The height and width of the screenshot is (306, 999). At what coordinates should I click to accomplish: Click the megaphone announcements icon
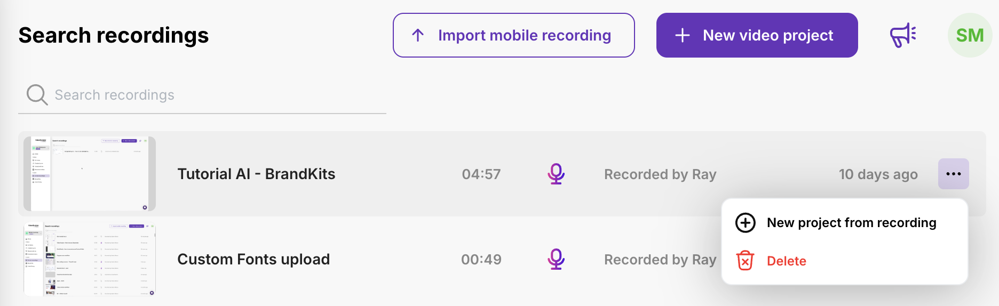[x=902, y=35]
